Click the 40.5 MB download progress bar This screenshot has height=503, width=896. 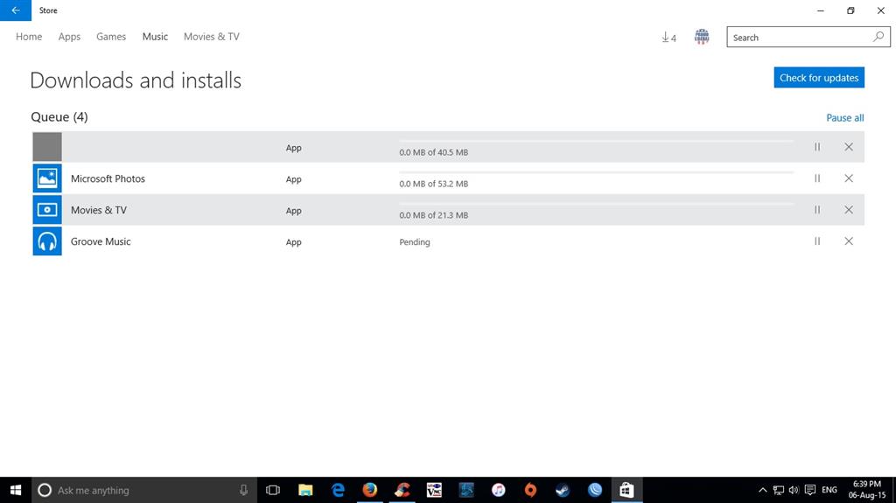[596, 141]
